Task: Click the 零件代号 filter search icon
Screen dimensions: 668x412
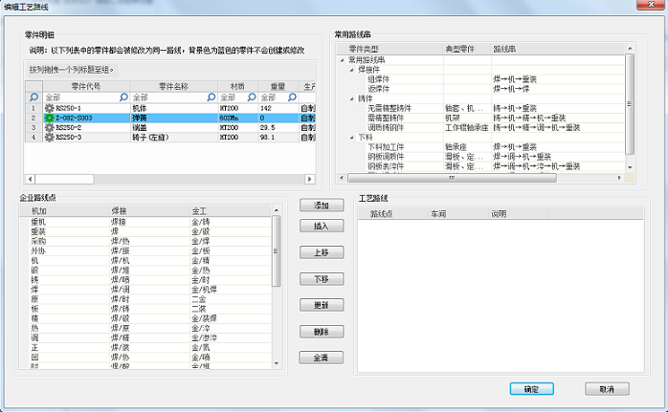Action: [x=123, y=98]
